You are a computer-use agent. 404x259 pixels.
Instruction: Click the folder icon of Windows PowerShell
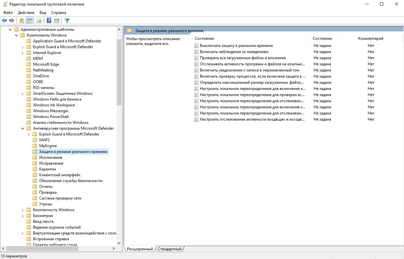(x=29, y=117)
